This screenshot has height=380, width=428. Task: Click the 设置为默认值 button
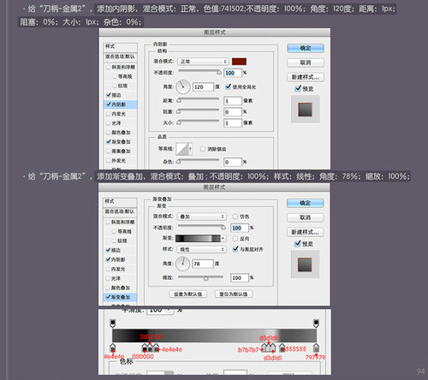[187, 294]
